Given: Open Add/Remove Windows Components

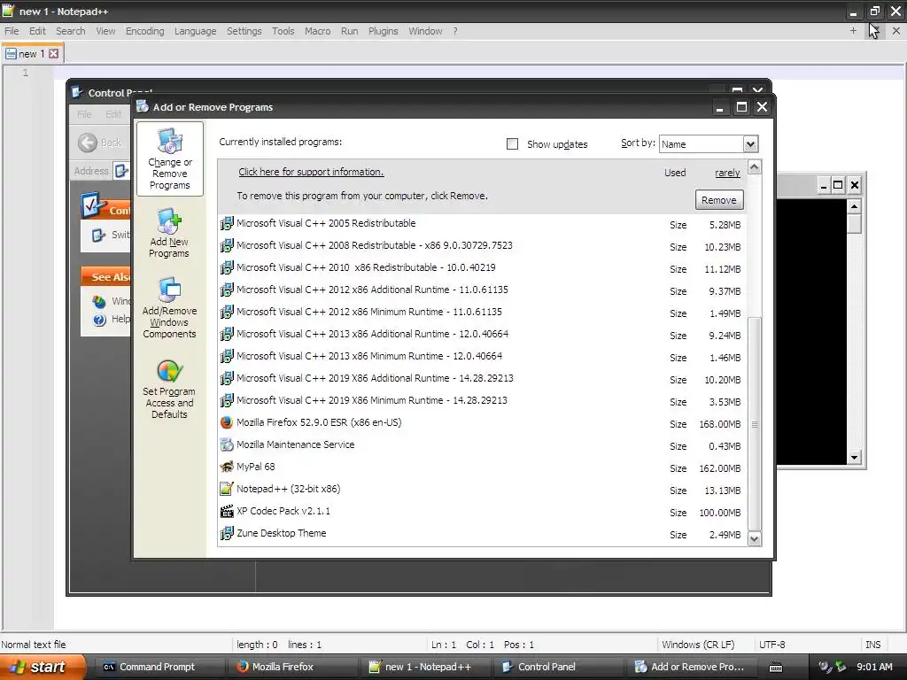Looking at the screenshot, I should click(169, 308).
